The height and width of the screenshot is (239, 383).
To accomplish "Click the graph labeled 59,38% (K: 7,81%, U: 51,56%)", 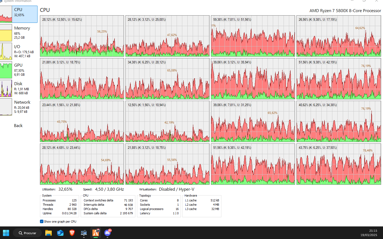I will click(x=253, y=36).
